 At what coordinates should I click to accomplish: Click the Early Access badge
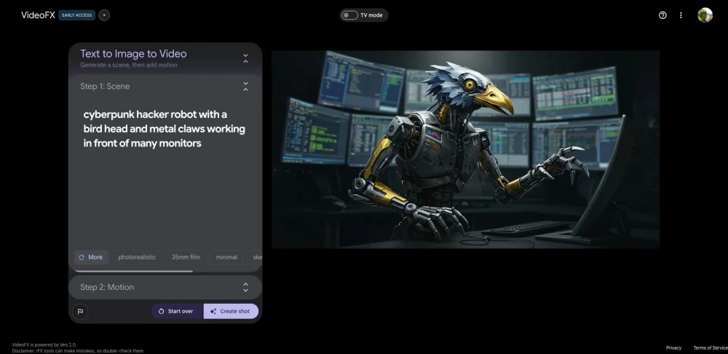click(x=77, y=15)
